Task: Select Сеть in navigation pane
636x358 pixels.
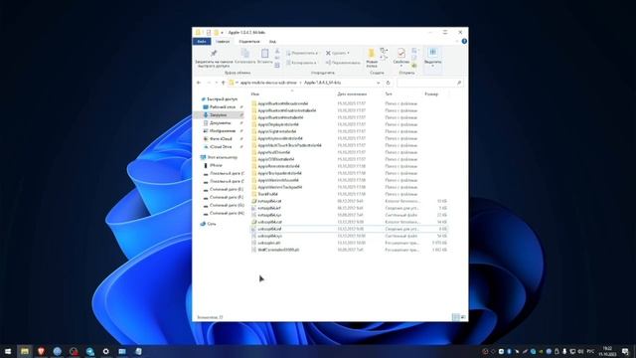Action: pyautogui.click(x=212, y=224)
